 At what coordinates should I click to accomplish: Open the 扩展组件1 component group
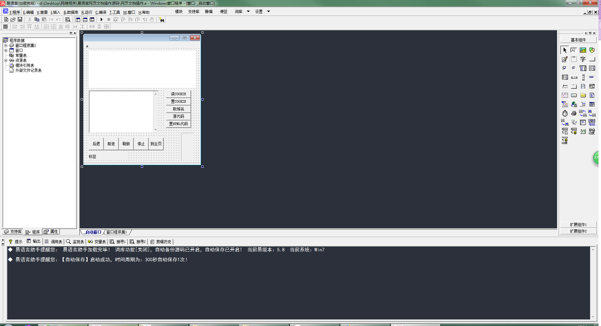coord(578,225)
